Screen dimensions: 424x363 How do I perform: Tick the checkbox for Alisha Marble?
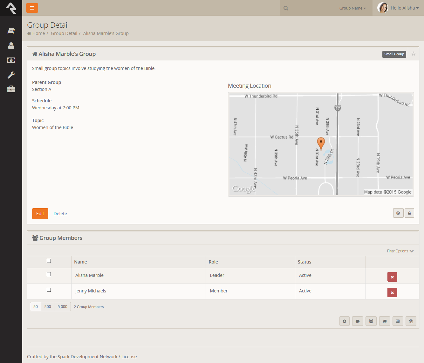tap(49, 274)
